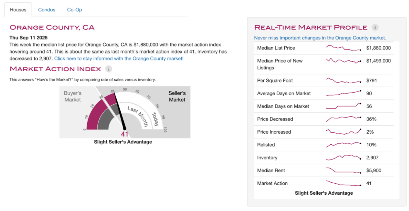
Task: Switch to the Condos tab
Action: point(47,10)
